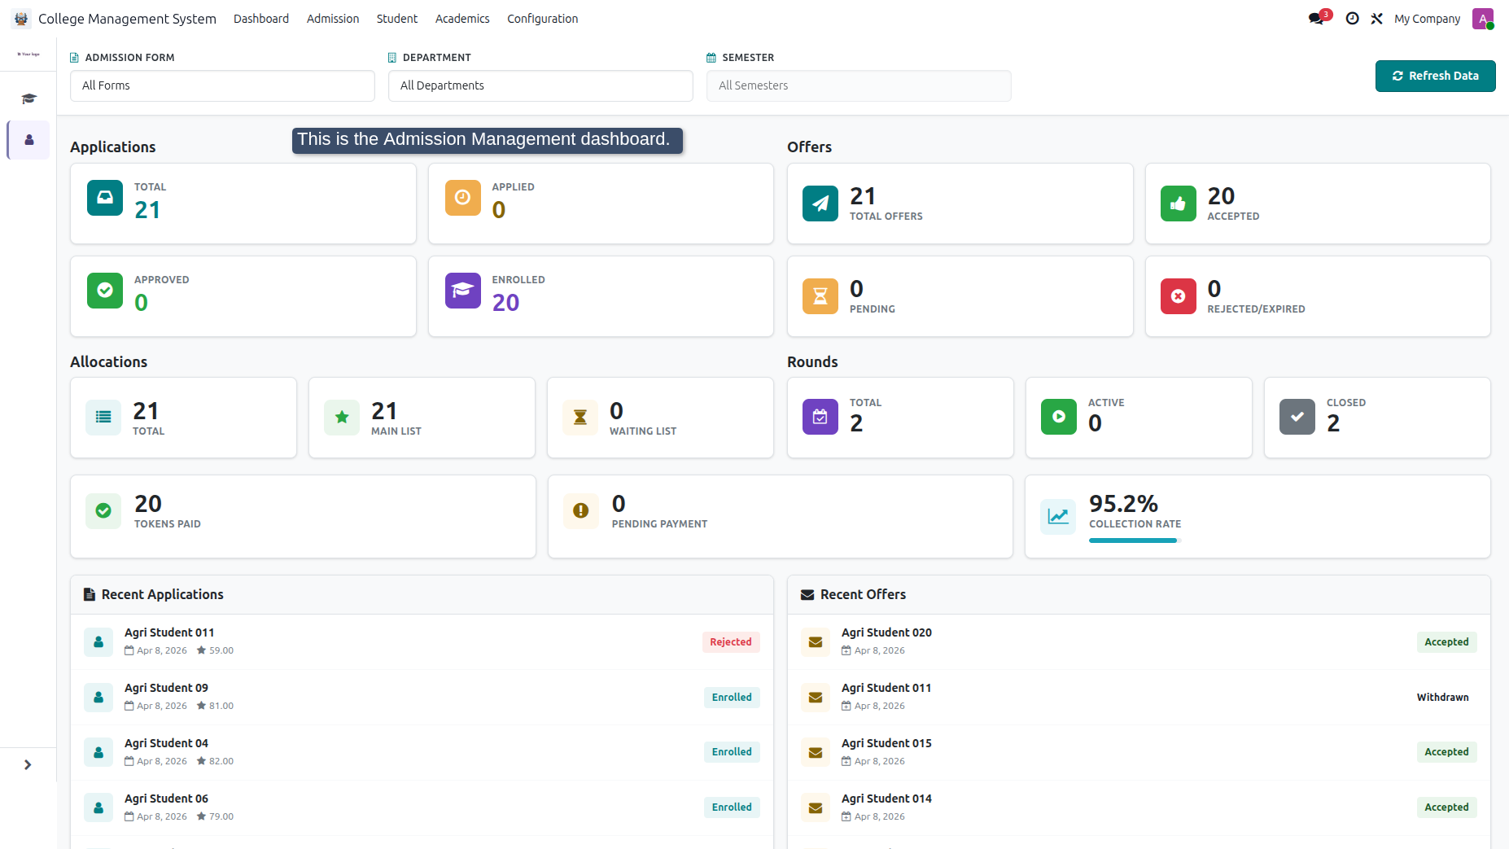1509x849 pixels.
Task: Select the person sidebar icon
Action: 28,140
